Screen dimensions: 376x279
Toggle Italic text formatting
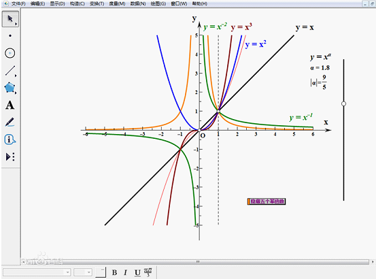[x=125, y=272]
